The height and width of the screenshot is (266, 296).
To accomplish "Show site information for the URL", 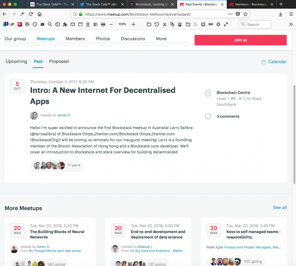I will [75, 14].
